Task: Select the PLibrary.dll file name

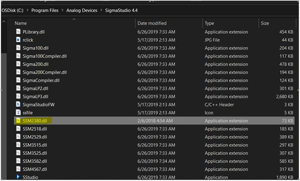Action: coord(33,32)
